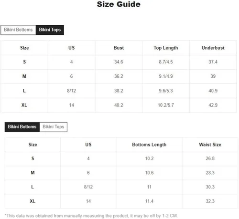Click the 42.9 underbust value cell
The height and width of the screenshot is (219, 239).
(213, 105)
